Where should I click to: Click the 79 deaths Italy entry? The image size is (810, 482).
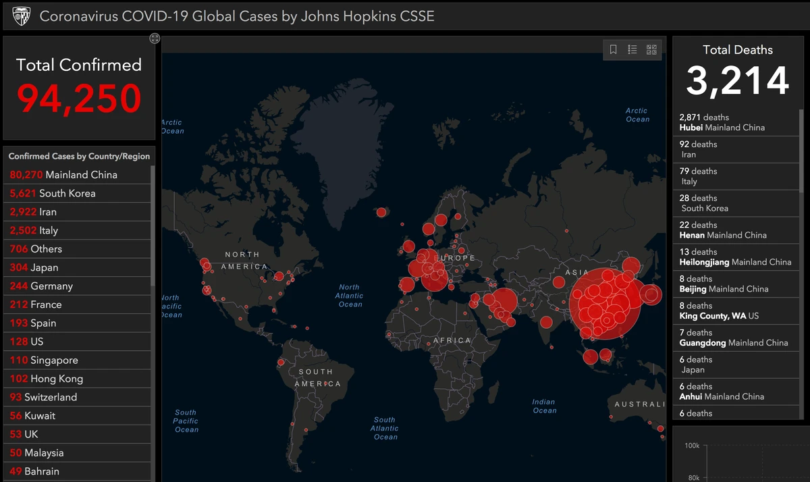click(736, 176)
